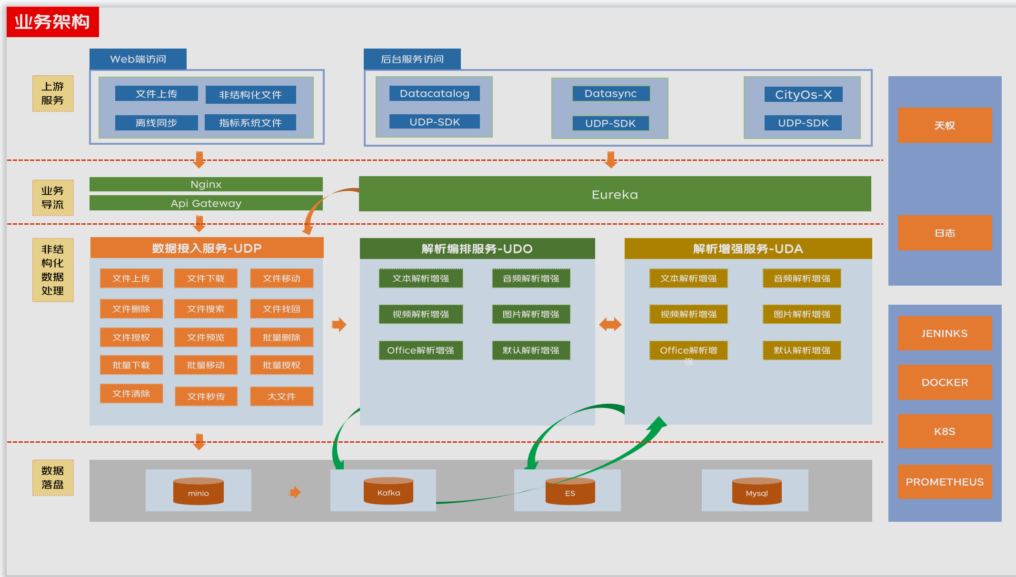This screenshot has width=1016, height=577.
Task: Click the 文件删除 box
Action: (x=131, y=309)
